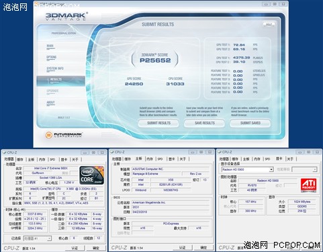Click the 3DMark score value P25652
This screenshot has height=252, width=323.
point(155,60)
